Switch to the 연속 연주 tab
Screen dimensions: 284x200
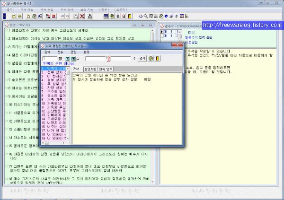106,69
